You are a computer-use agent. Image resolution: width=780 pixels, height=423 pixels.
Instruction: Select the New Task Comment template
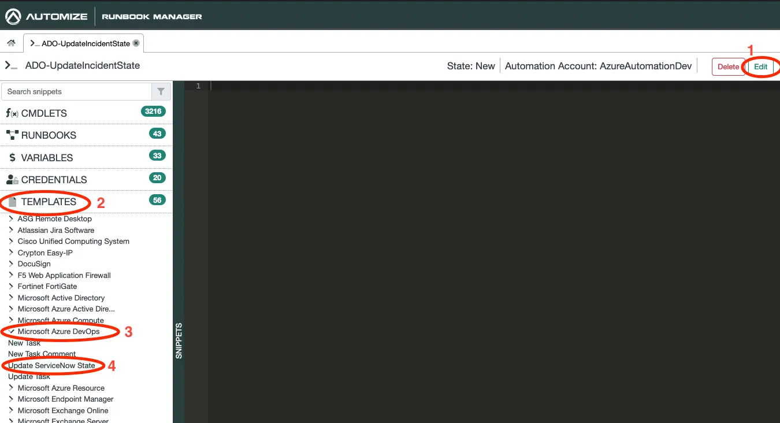pos(42,354)
